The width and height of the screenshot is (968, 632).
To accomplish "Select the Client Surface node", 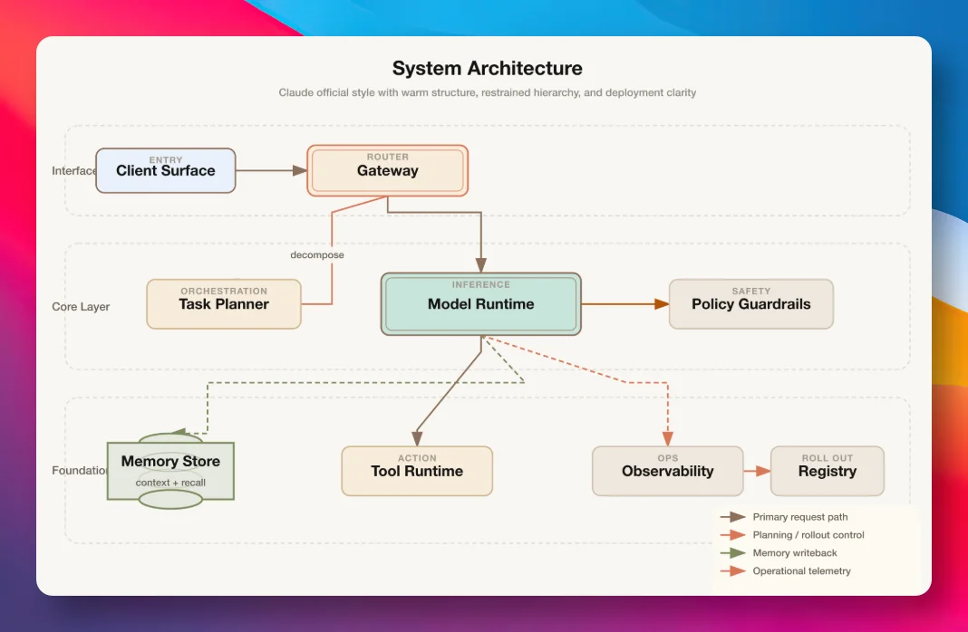I will pos(166,170).
